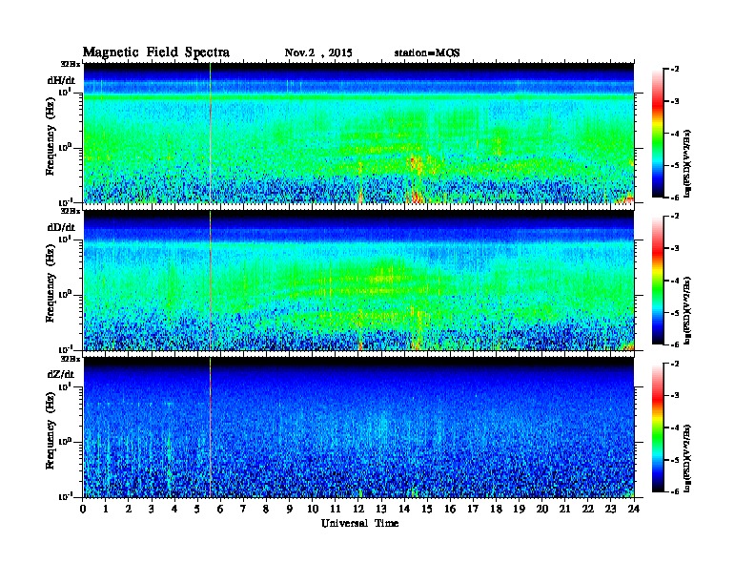755x584 pixels.
Task: Click the "dZ/dt" panel label
Action: 61,374
